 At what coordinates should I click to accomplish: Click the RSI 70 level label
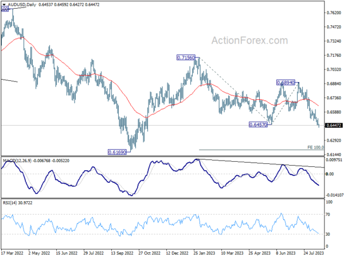pos(327,214)
